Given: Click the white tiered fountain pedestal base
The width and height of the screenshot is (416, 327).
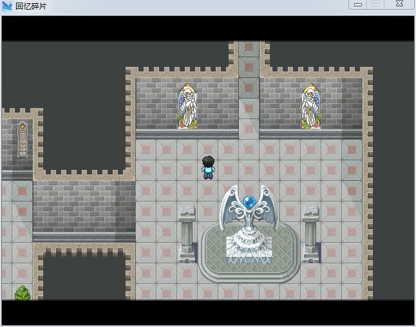Looking at the screenshot, I should 249,247.
